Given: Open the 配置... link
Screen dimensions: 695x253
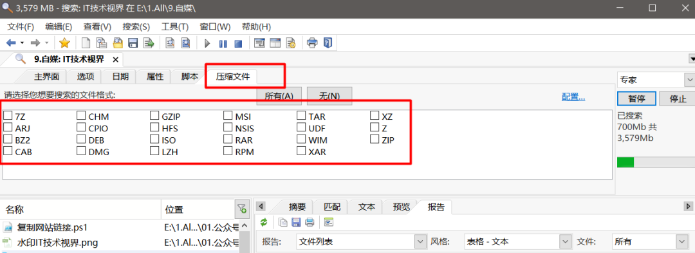Looking at the screenshot, I should 573,97.
